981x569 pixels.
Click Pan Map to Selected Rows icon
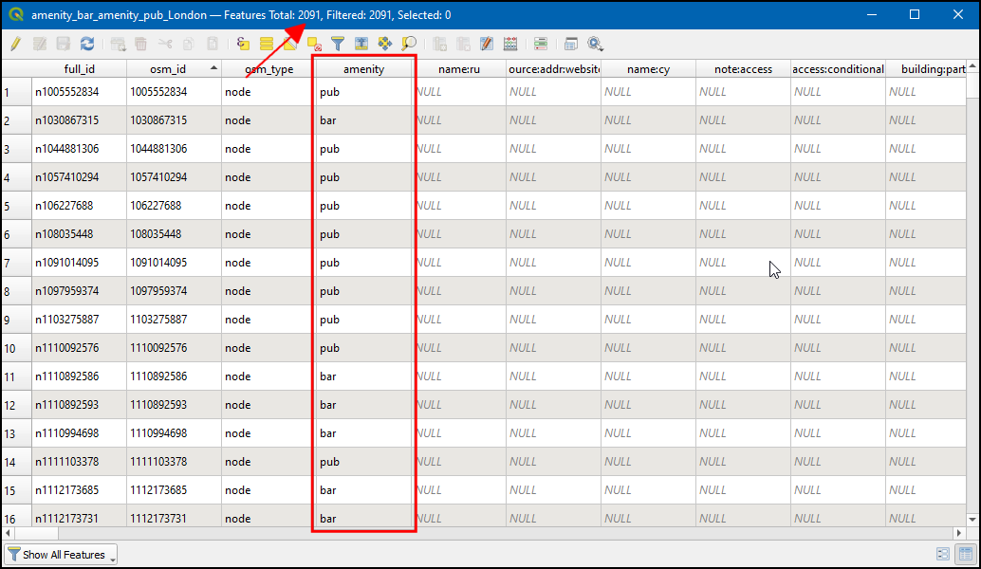385,44
